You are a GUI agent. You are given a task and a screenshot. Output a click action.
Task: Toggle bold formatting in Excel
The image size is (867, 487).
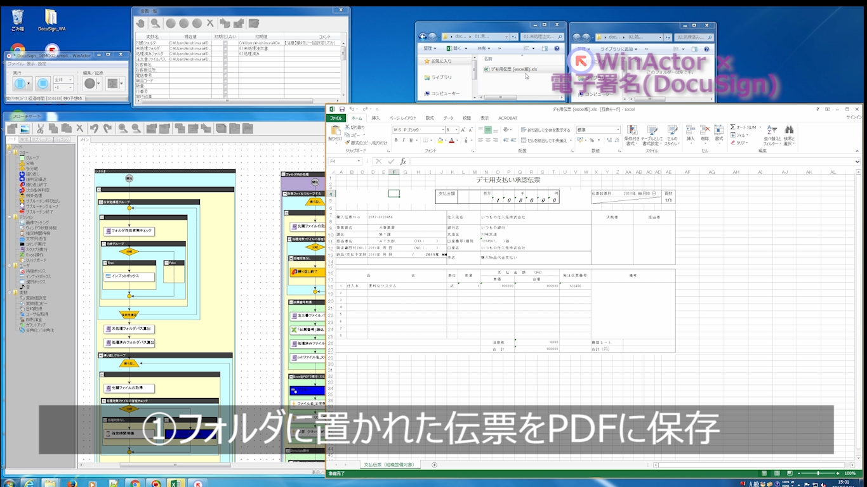click(395, 140)
